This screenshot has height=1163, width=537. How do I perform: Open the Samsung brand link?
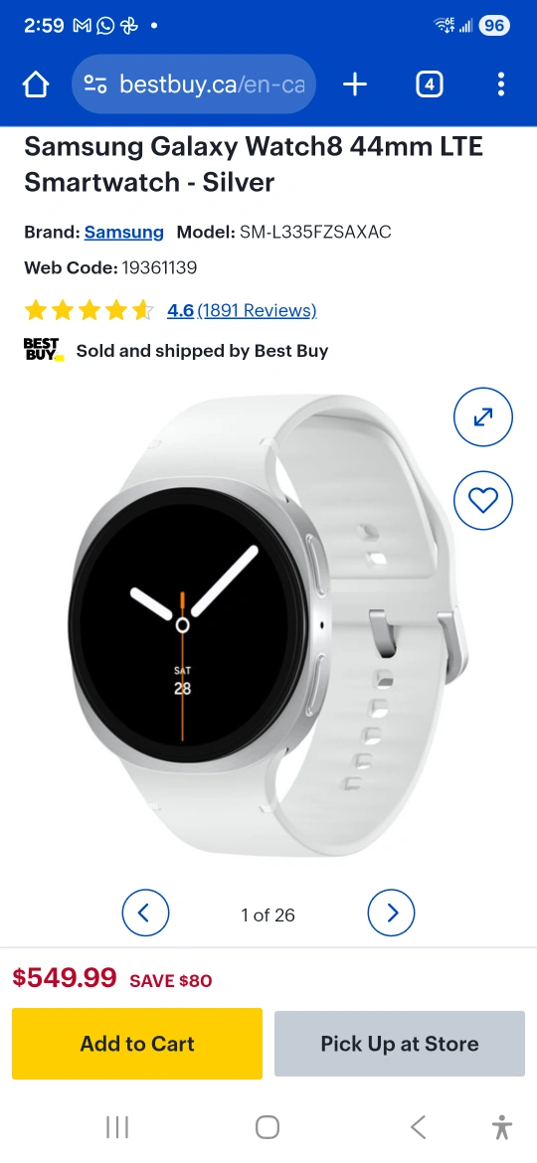click(x=124, y=233)
